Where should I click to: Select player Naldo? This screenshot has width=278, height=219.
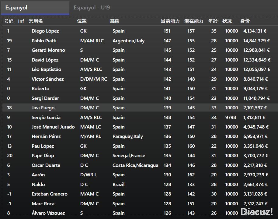tap(38, 185)
